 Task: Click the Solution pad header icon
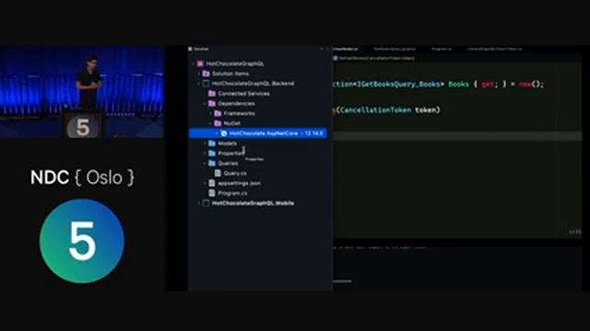(190, 49)
